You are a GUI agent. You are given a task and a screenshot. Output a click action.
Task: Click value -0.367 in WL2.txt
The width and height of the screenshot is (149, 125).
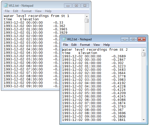118,110
